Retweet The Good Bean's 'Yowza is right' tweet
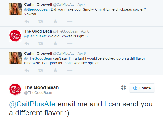Screen dimensions: 163x120 40,43
